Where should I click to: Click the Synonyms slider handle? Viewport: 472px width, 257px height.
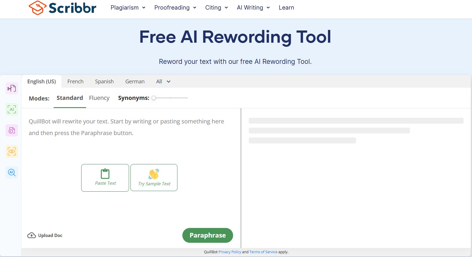tap(154, 98)
